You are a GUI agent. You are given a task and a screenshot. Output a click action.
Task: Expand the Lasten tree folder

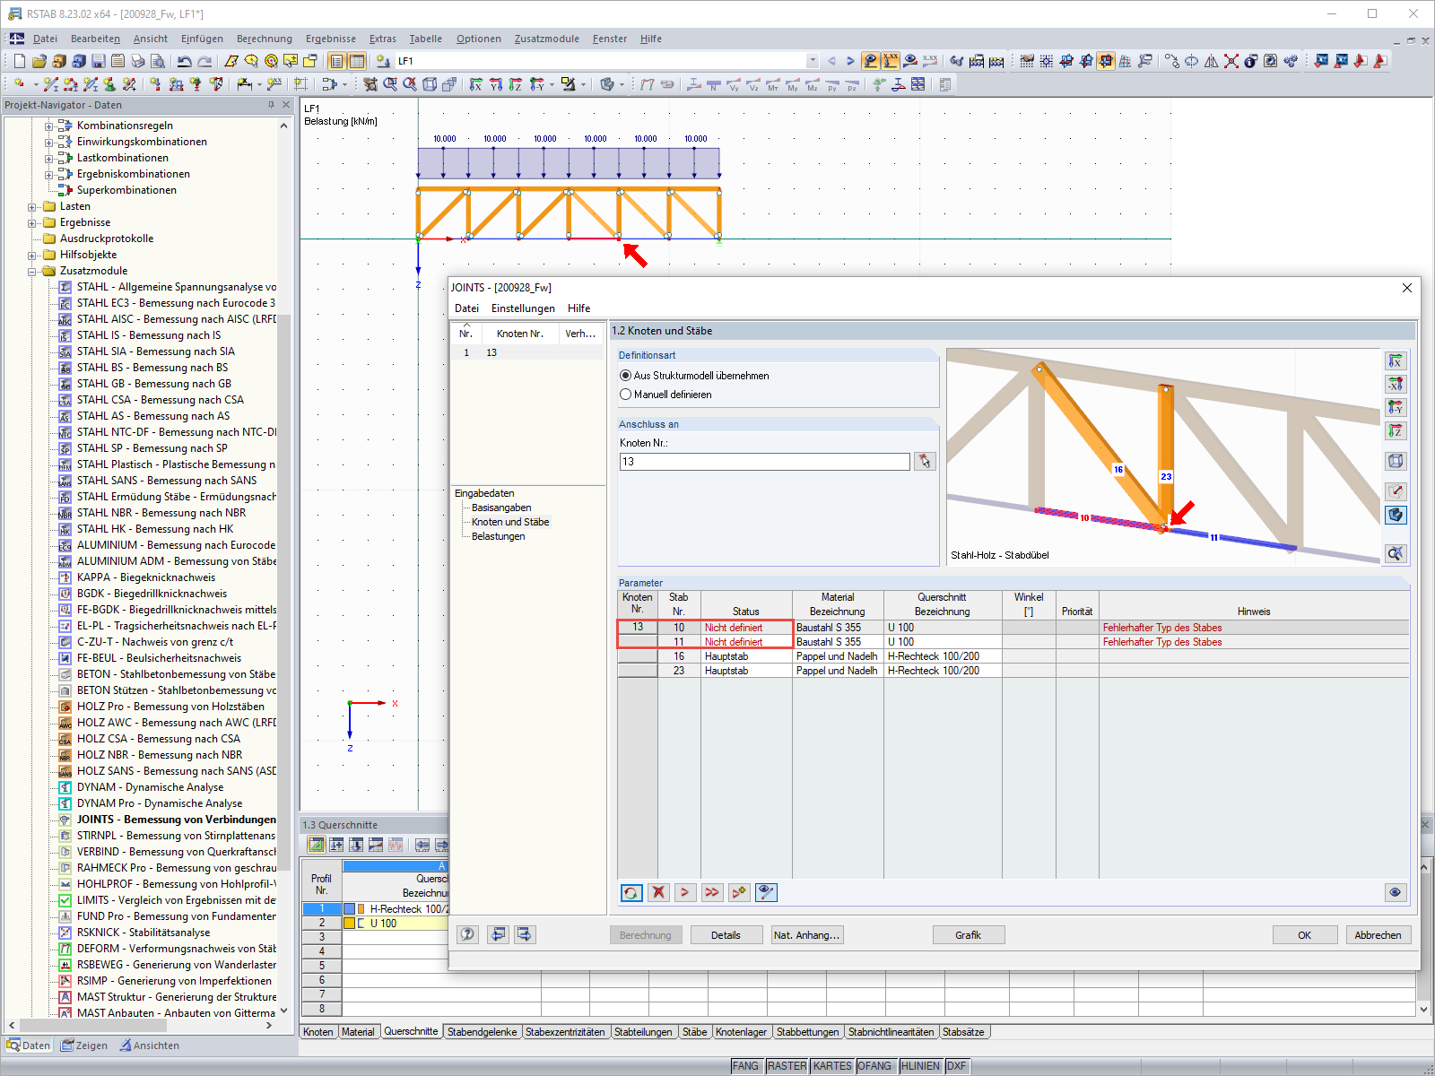32,207
